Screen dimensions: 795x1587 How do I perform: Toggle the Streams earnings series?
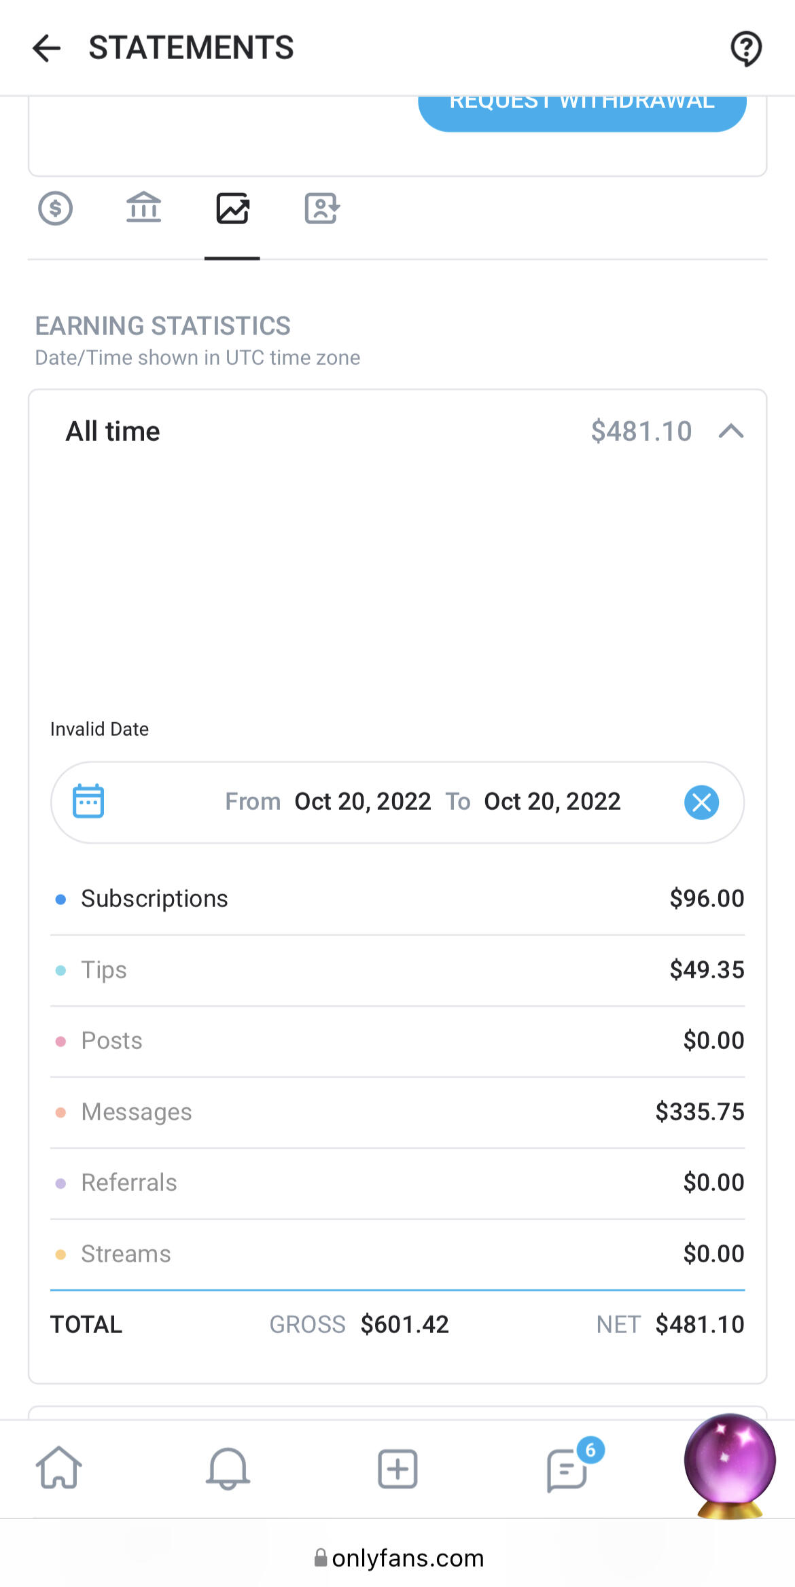click(x=126, y=1254)
